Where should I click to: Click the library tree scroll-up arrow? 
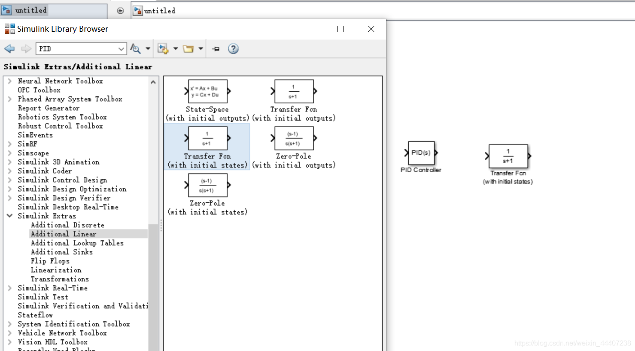(153, 82)
